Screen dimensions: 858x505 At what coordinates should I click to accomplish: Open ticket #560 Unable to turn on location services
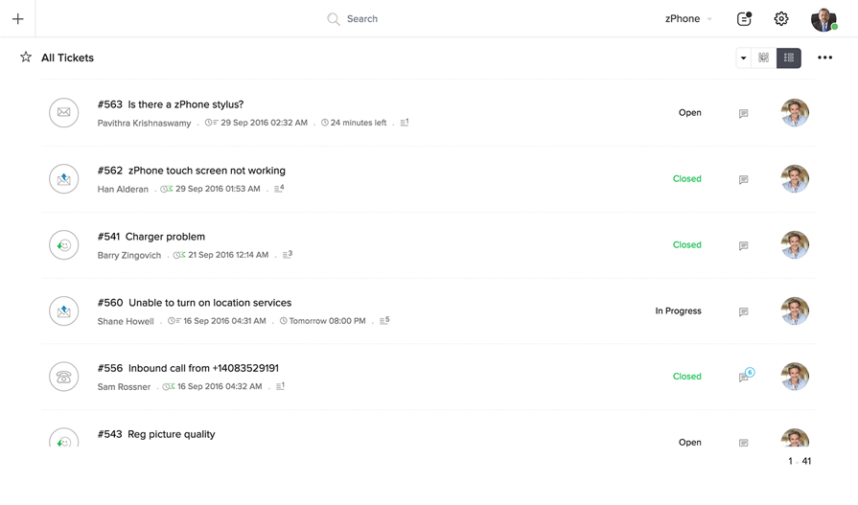coord(209,303)
